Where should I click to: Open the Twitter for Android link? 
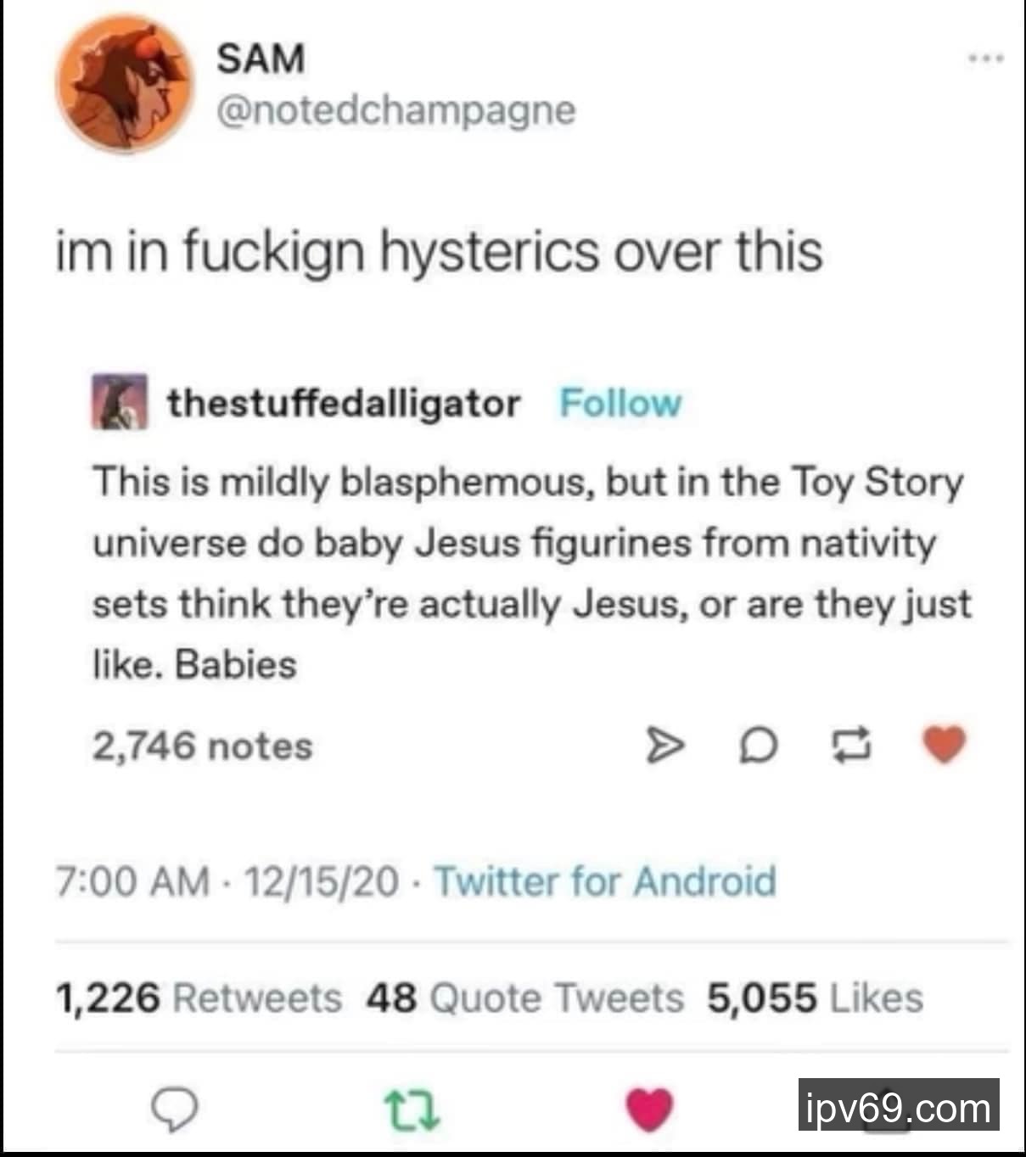[x=605, y=881]
